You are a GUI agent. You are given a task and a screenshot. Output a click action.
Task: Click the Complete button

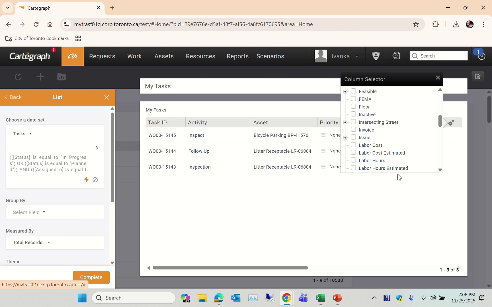91,277
